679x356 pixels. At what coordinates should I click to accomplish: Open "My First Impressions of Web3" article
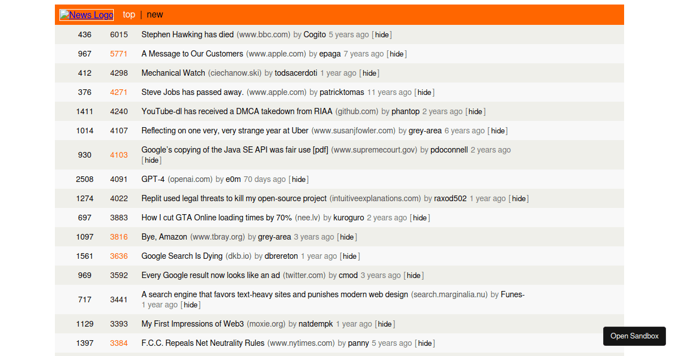click(192, 324)
